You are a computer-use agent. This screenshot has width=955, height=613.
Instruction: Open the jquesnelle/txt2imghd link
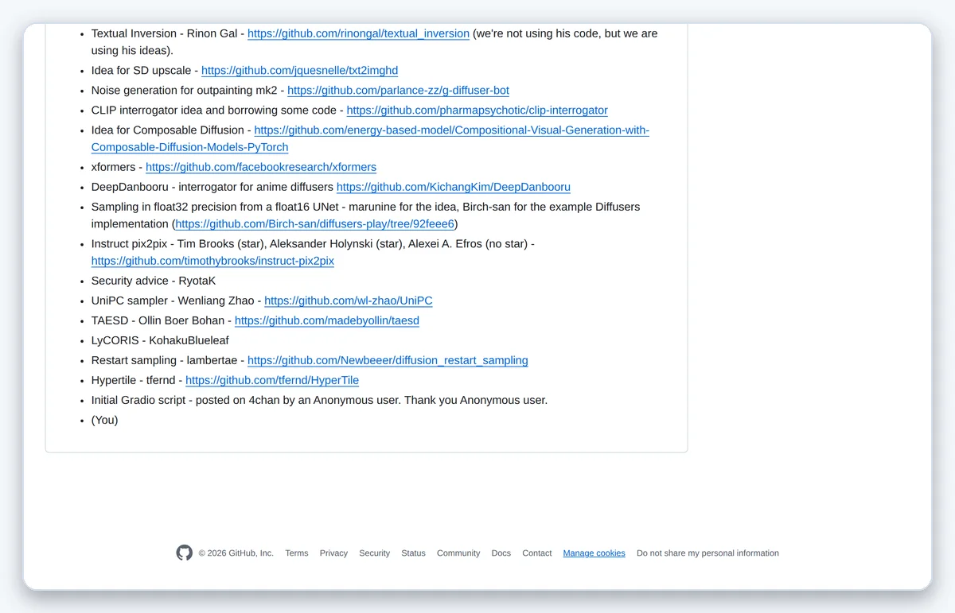coord(299,71)
